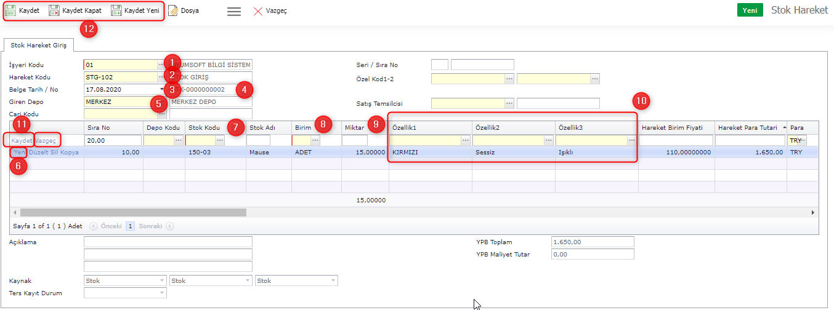
Task: Open Depo Kodu lookup in grid entry row
Action: (x=178, y=140)
